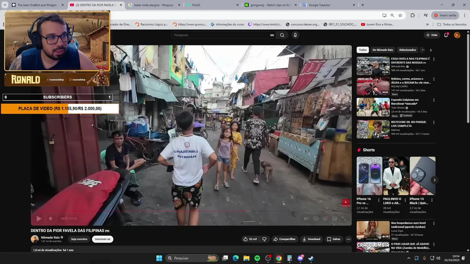Open options for ESSA FAVELA NAS FILIPINAS video
470x264 pixels.
point(434,59)
